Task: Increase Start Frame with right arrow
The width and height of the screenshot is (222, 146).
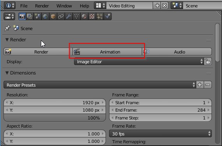Action: (x=209, y=102)
